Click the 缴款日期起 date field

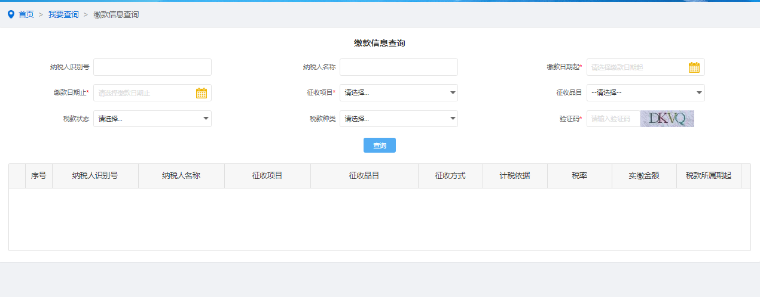pos(645,67)
